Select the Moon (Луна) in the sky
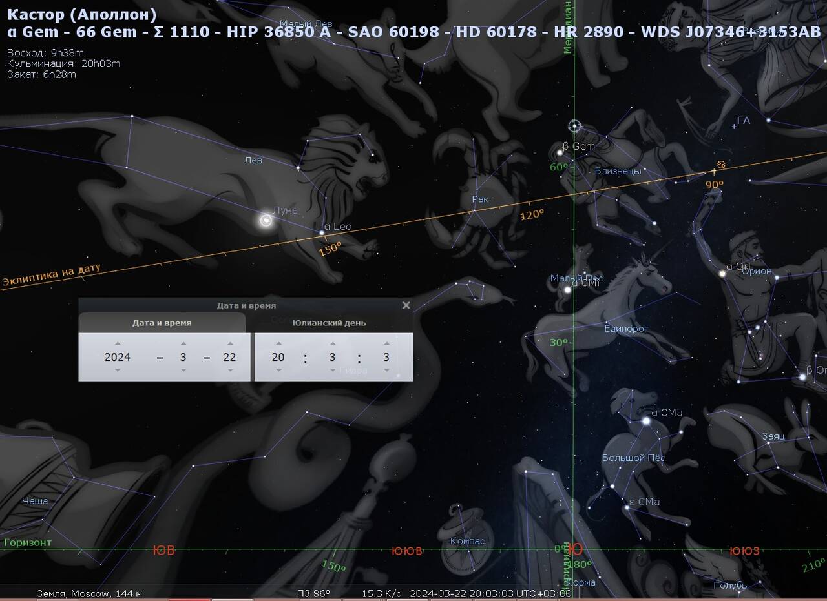This screenshot has width=827, height=601. [x=266, y=221]
